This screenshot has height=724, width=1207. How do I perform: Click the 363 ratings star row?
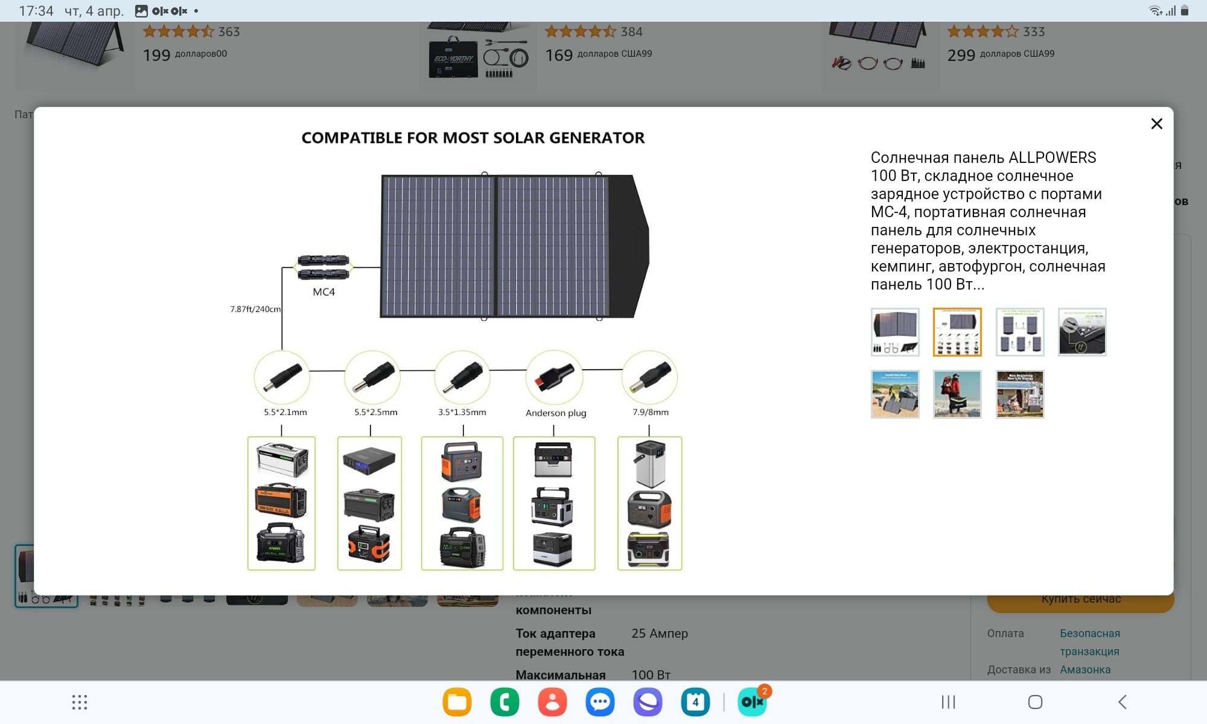coord(191,31)
